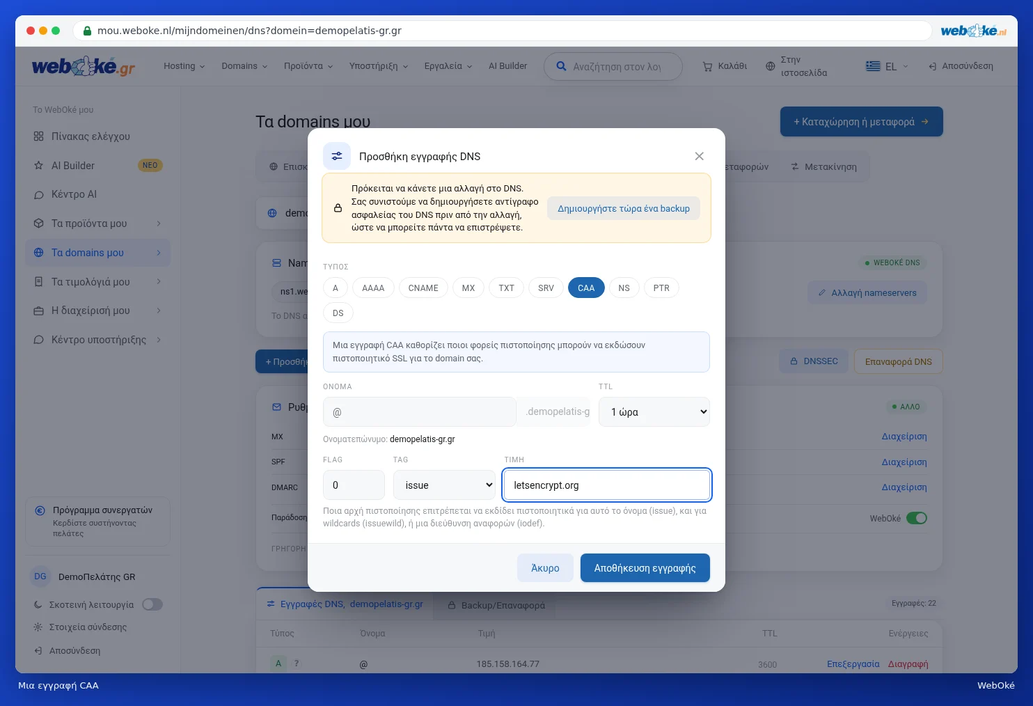Open the AI Builder top menu item

507,66
